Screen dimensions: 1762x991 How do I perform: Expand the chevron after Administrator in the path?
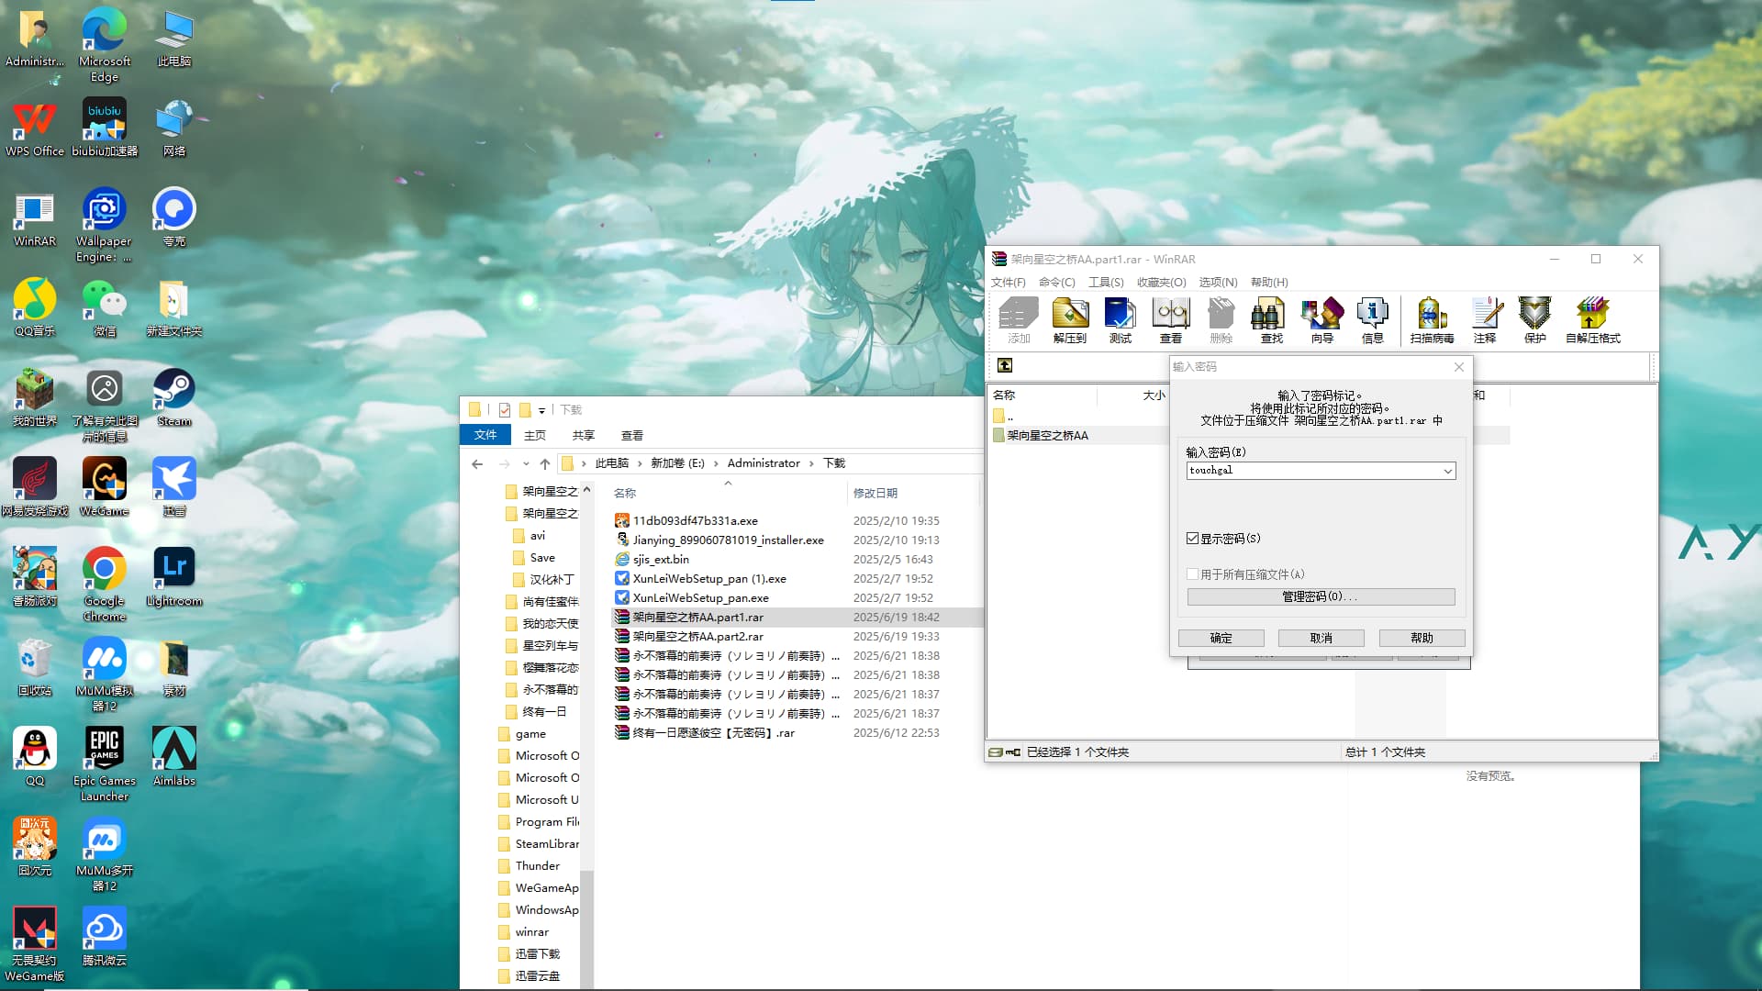click(811, 463)
